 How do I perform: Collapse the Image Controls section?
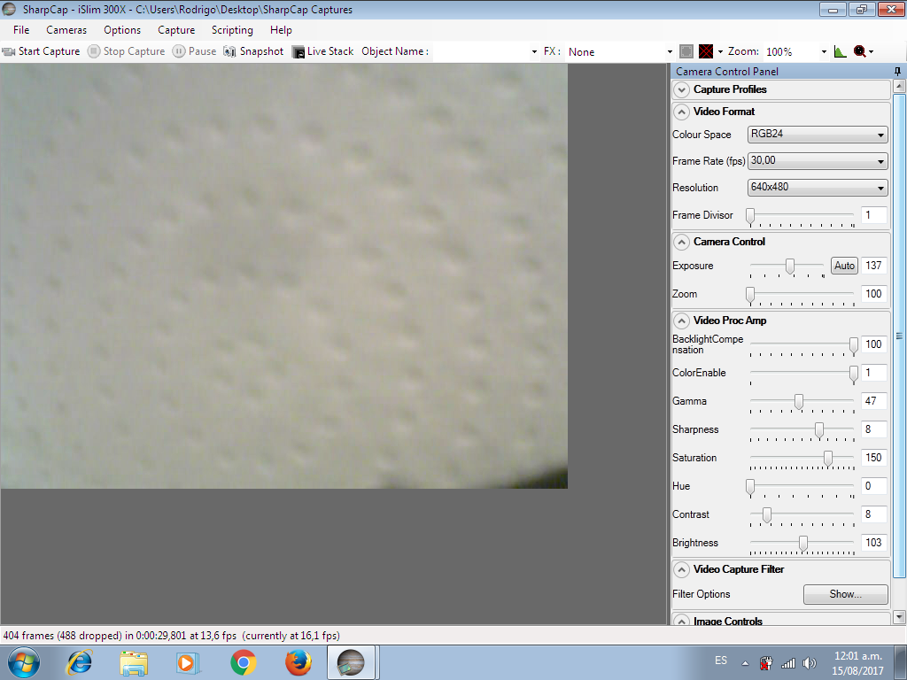682,621
